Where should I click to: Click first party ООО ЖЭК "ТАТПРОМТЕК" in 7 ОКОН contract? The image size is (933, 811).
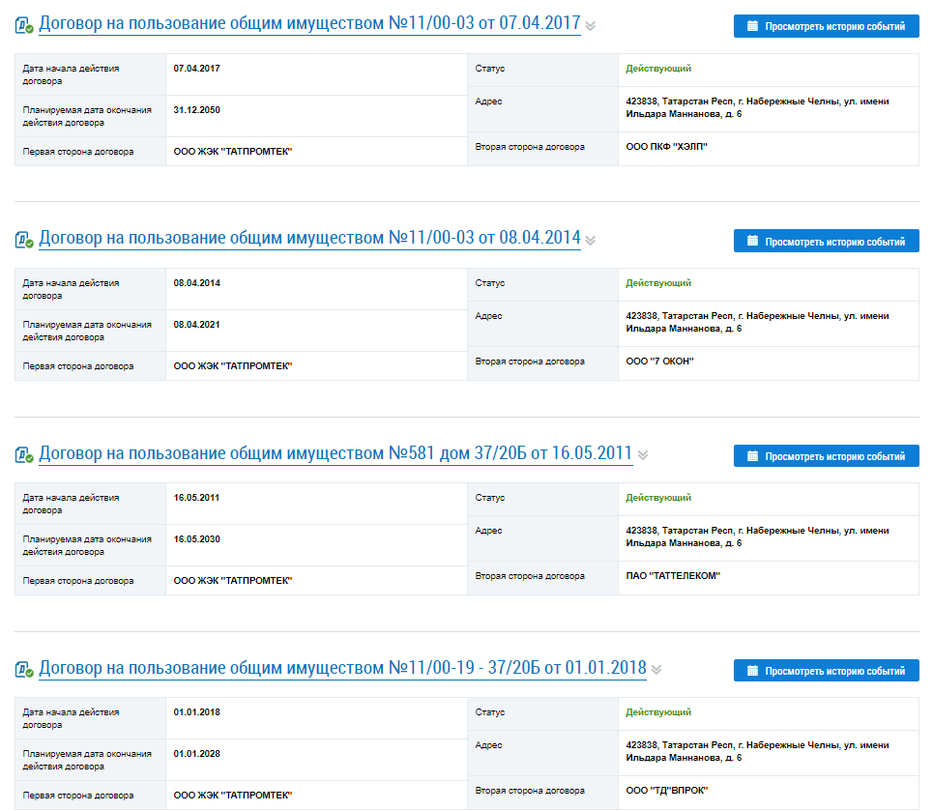click(233, 366)
